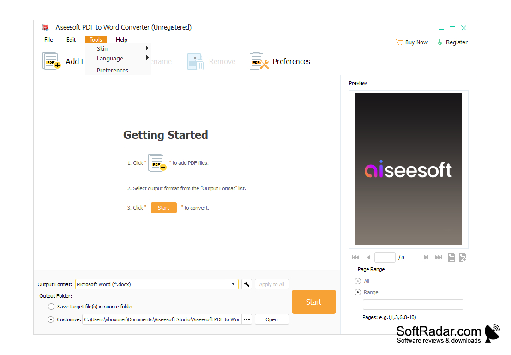Click the page export icon beside preview controls
The height and width of the screenshot is (355, 511).
[x=463, y=257]
